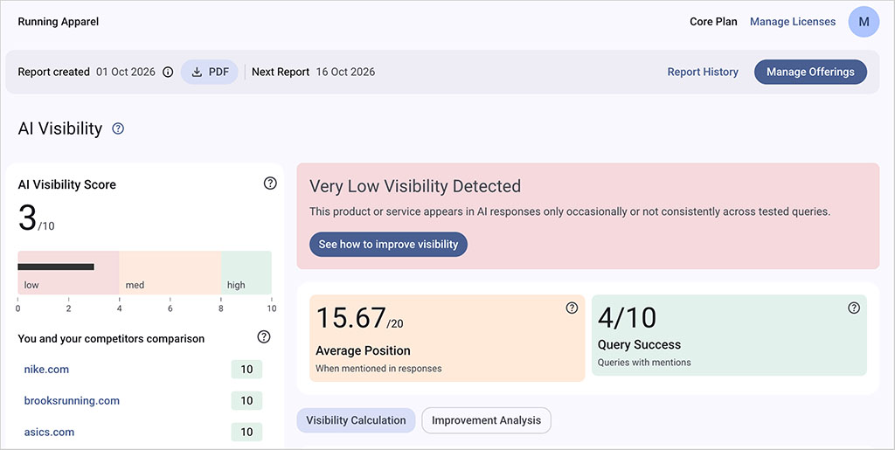Click Running Apparel title
The image size is (895, 450).
59,22
